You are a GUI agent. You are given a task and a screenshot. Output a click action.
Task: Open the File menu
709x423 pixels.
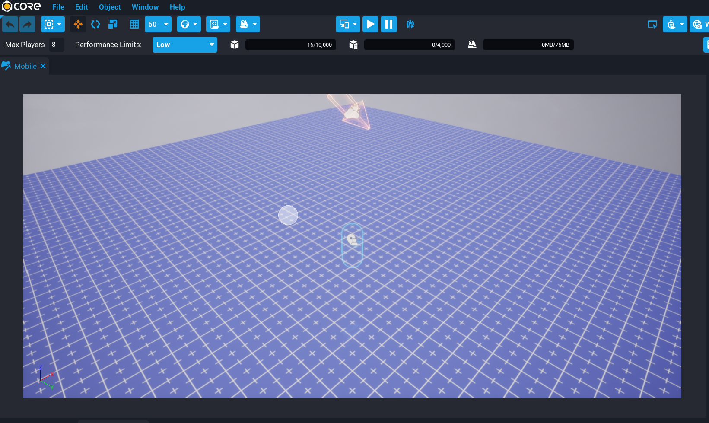[58, 7]
